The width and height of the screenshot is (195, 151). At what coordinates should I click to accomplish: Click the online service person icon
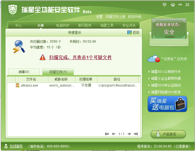point(6,146)
